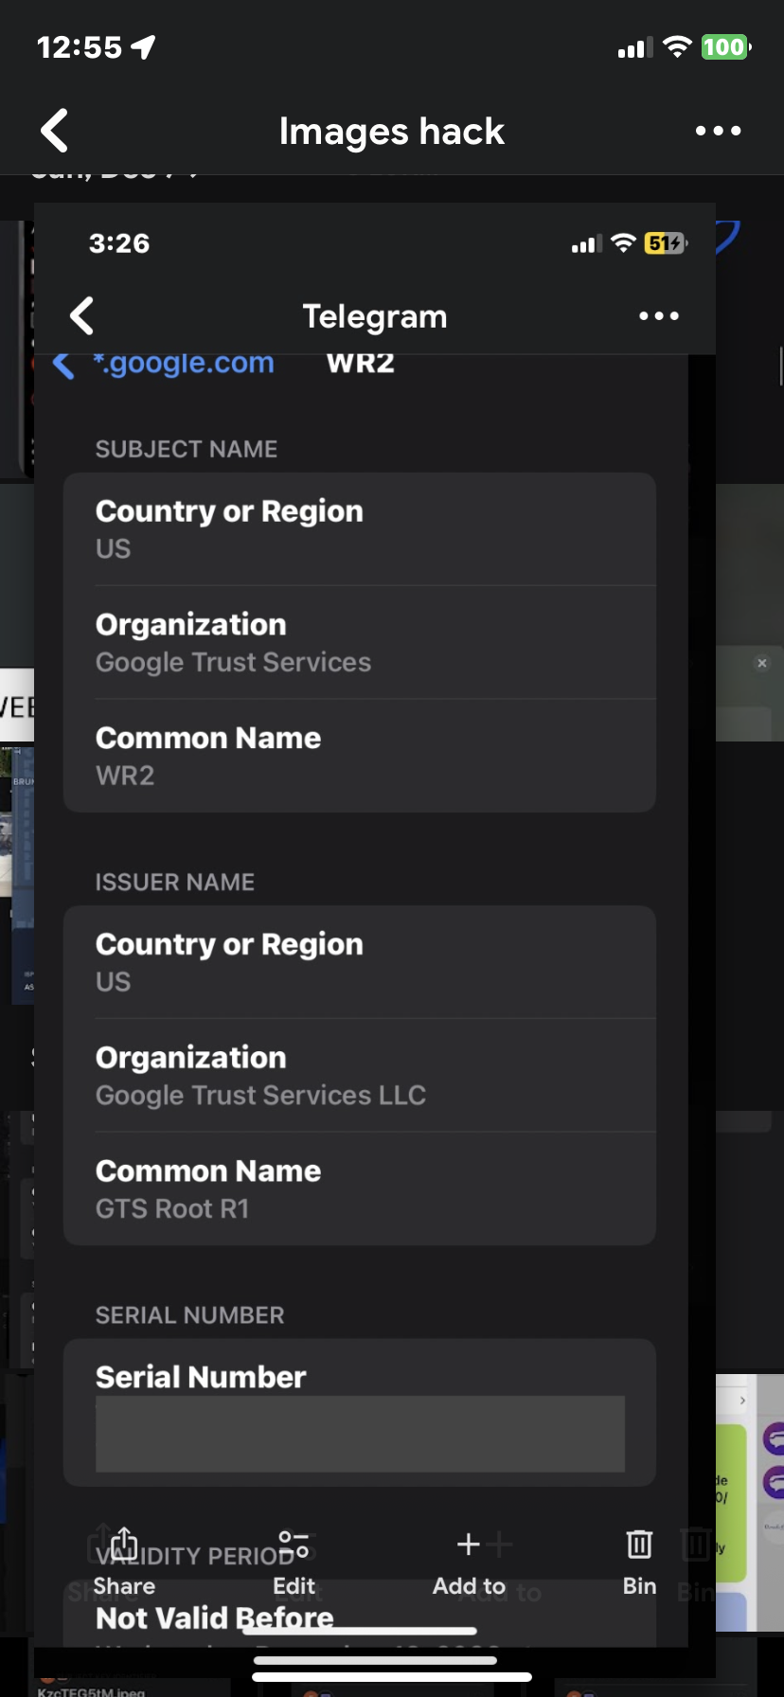This screenshot has height=1697, width=784.
Task: Select Country or Region under Issuer Name
Action: tap(360, 962)
